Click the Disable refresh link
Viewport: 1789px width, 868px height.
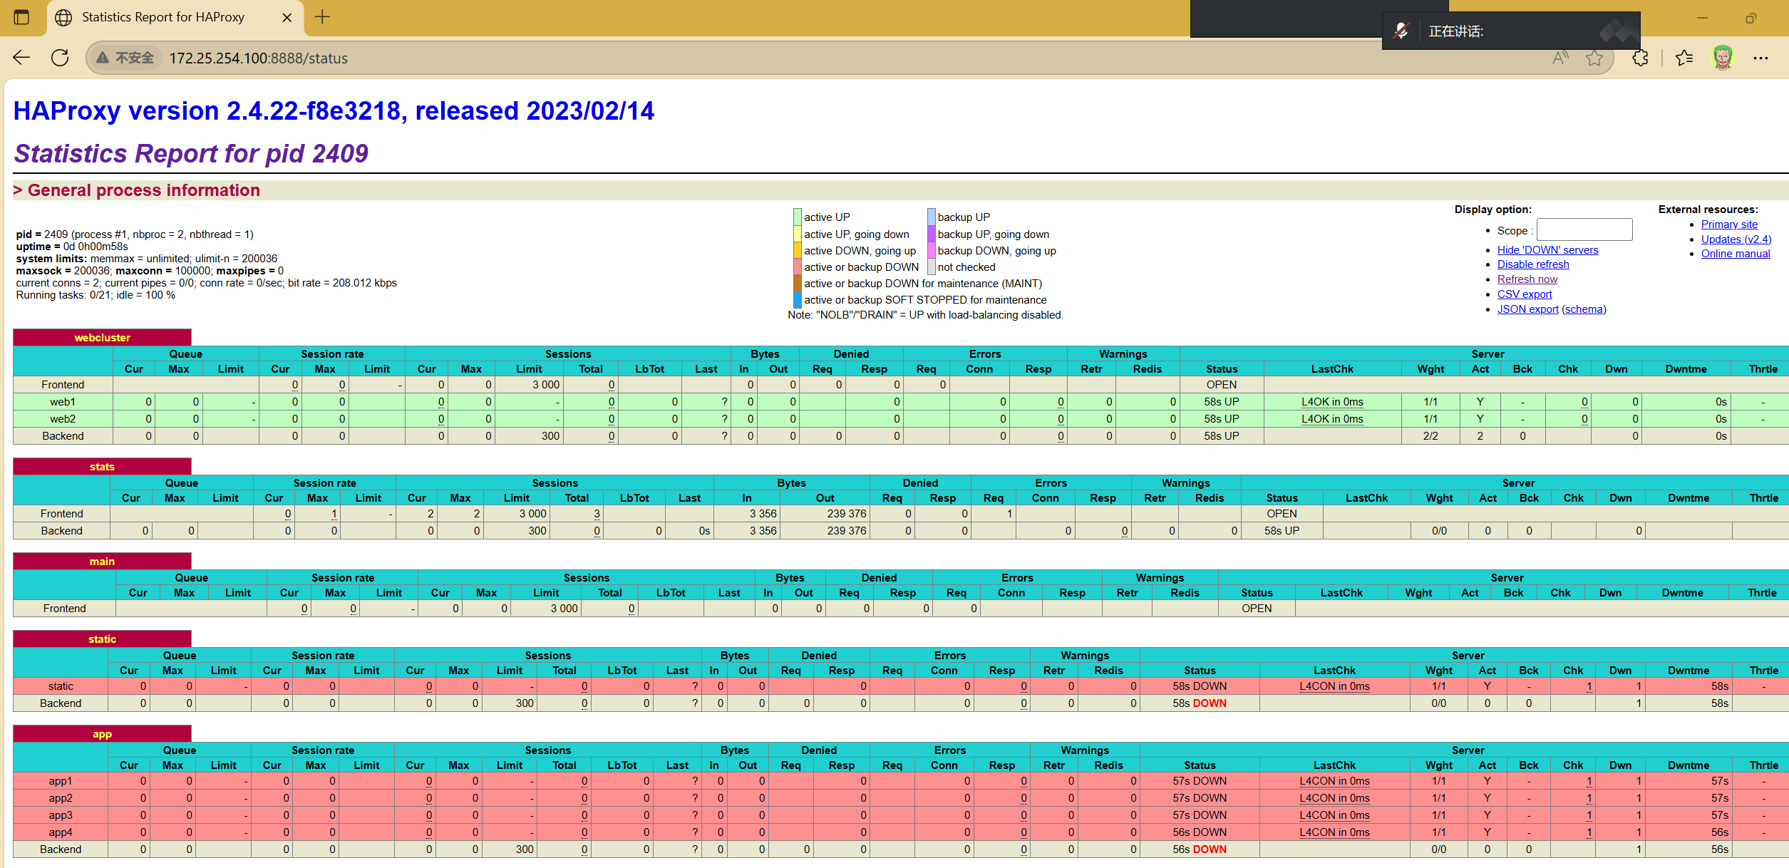click(1533, 264)
